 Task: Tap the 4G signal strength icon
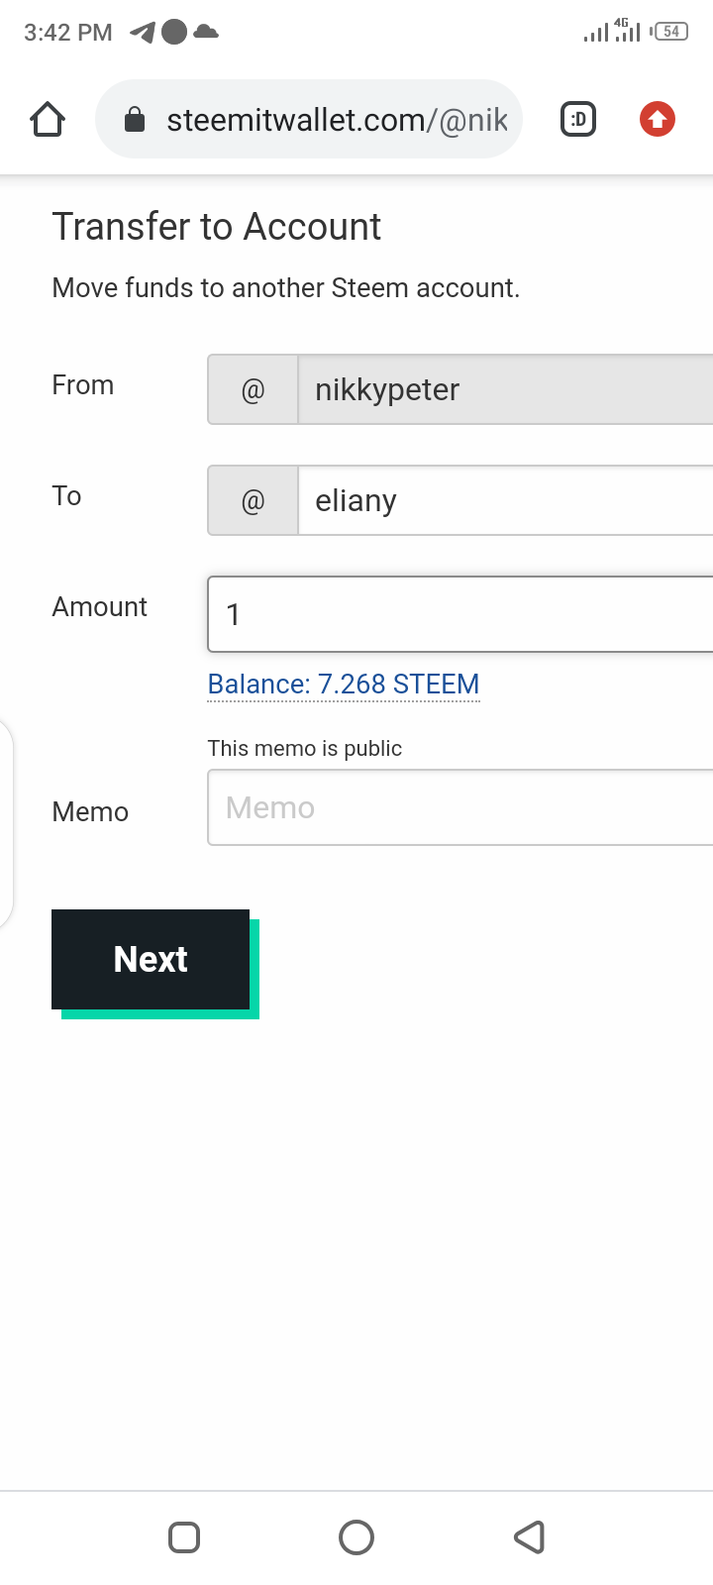627,31
